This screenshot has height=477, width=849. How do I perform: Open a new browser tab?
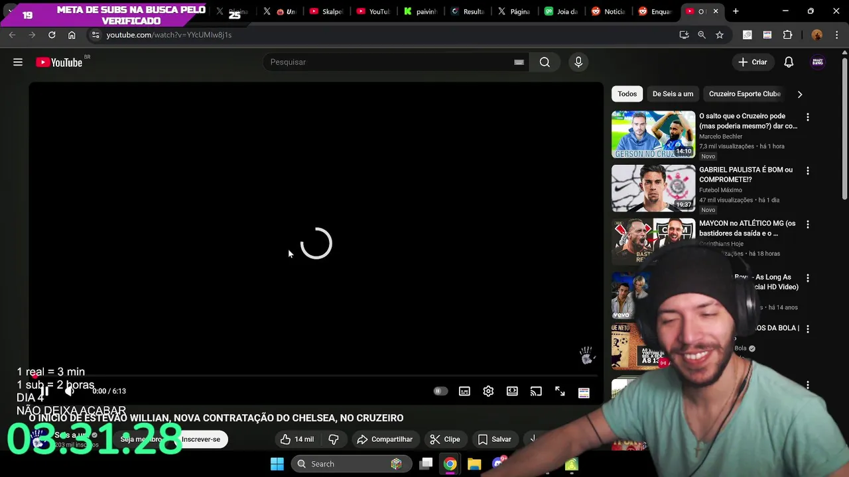[x=736, y=11]
